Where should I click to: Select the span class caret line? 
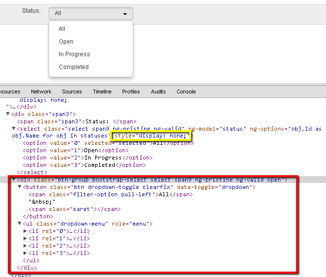(75, 209)
